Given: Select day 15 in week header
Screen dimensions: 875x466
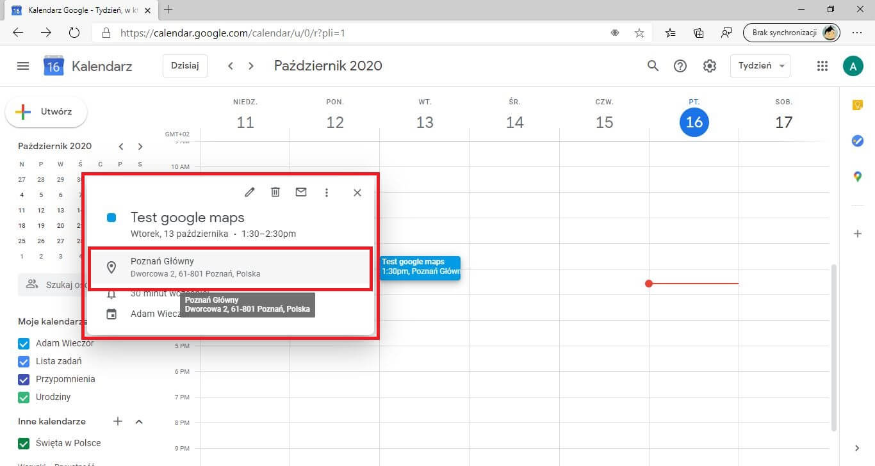Looking at the screenshot, I should click(605, 122).
